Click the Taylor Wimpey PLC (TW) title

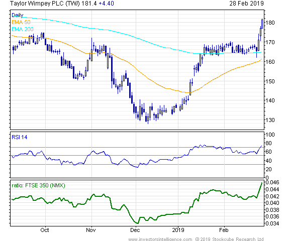tap(45, 4)
